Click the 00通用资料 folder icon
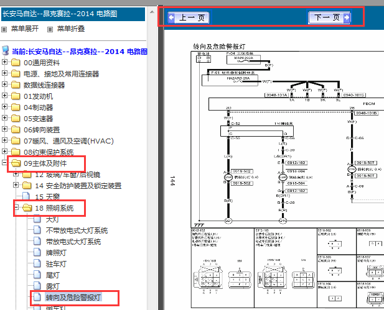 (x=16, y=63)
